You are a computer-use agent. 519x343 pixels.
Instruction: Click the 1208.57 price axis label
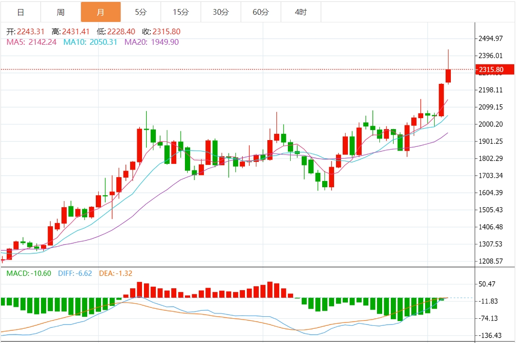(491, 262)
